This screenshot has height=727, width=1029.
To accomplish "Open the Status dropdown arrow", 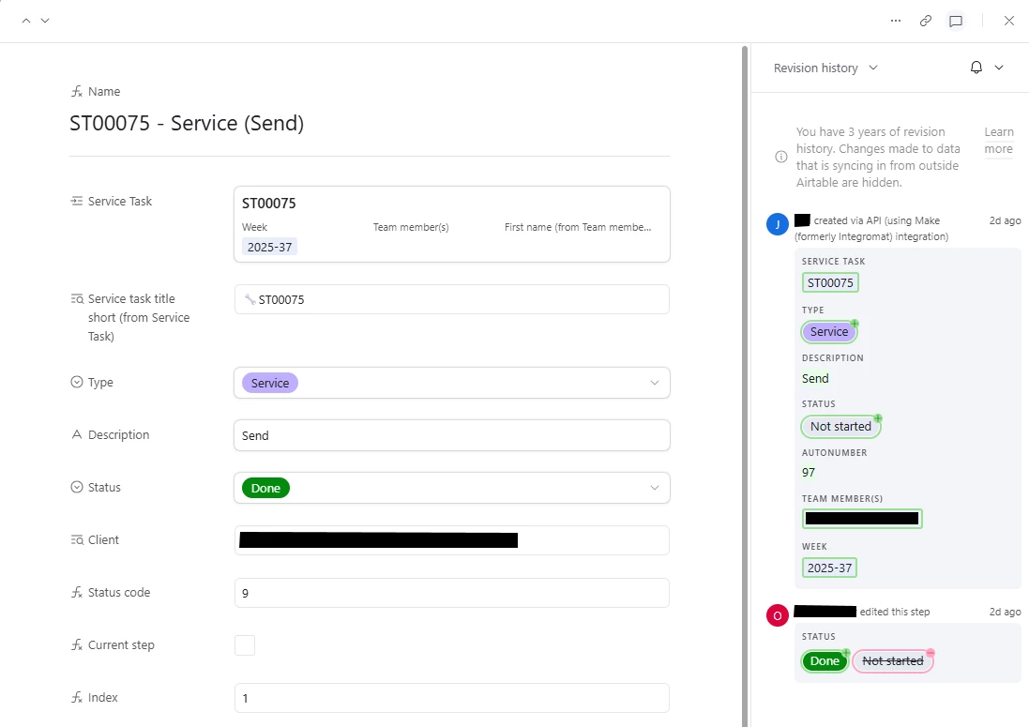I will click(655, 488).
